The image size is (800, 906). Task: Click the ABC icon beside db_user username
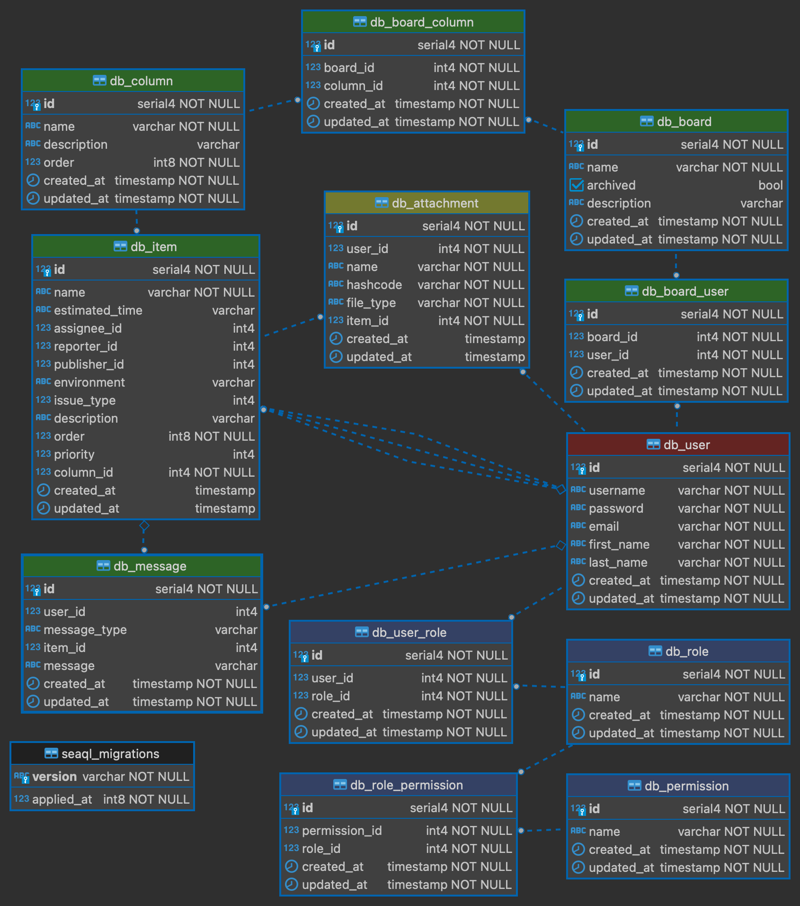[x=578, y=489]
